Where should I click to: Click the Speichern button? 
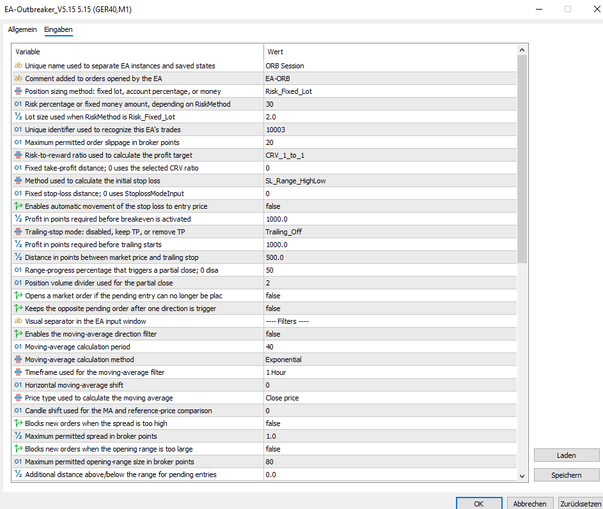pos(567,475)
